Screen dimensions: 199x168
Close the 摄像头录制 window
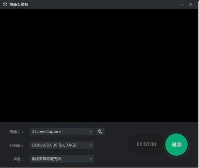(191, 4)
